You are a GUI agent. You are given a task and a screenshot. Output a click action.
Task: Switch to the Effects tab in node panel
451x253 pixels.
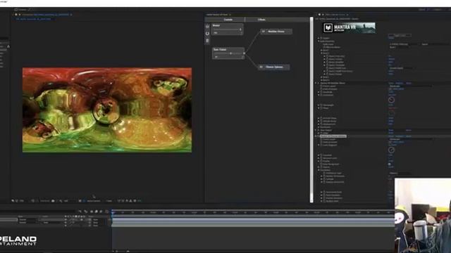[x=261, y=20]
